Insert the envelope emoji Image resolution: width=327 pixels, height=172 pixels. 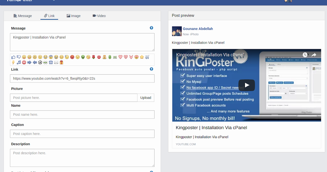pos(56,62)
